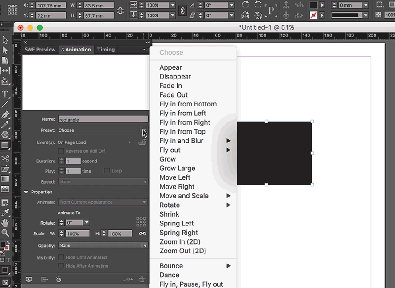Click flip horizontal icon
Image resolution: width=395 pixels, height=288 pixels.
245,16
